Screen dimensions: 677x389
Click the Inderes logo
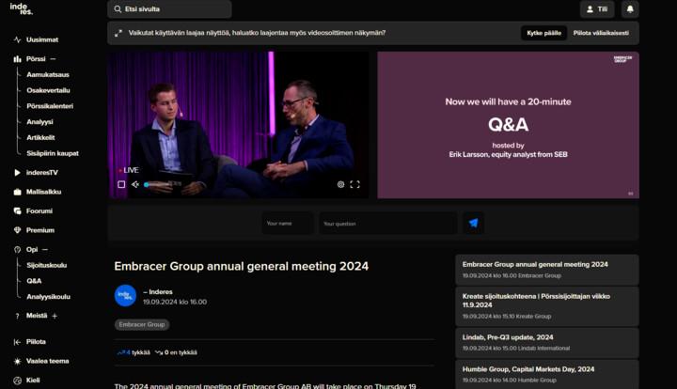pos(21,8)
